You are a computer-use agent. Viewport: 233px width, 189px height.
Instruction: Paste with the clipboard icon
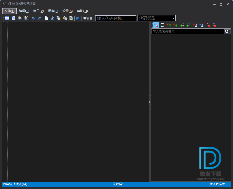65,18
